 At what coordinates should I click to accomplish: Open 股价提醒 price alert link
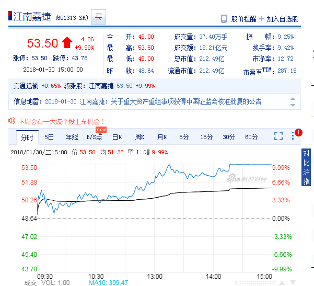pos(243,19)
